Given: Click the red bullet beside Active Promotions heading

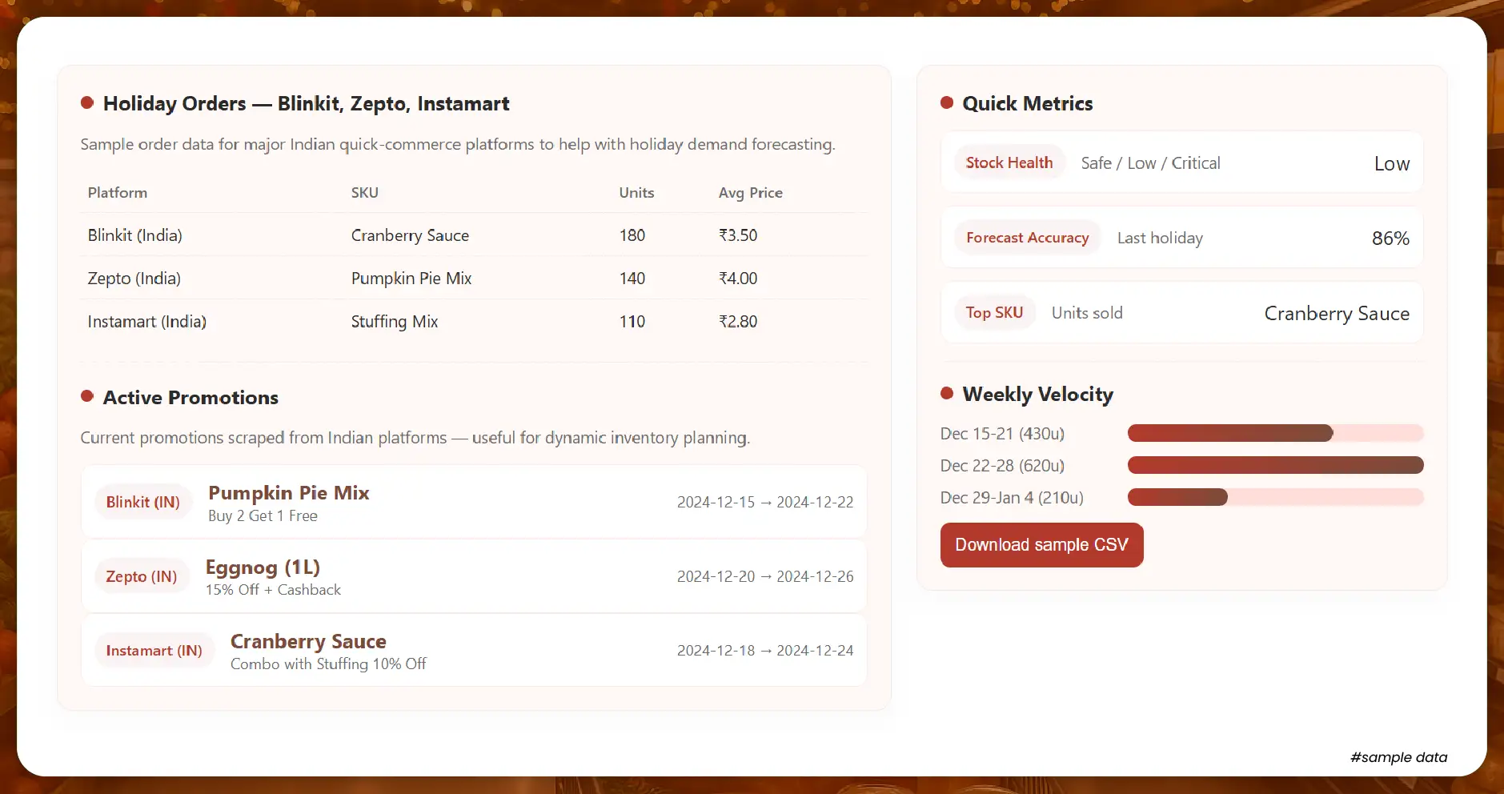Looking at the screenshot, I should click(x=87, y=396).
